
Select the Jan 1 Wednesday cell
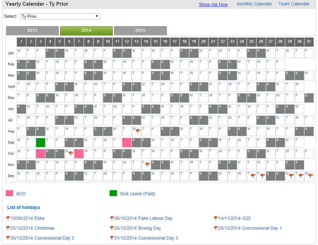pos(21,53)
